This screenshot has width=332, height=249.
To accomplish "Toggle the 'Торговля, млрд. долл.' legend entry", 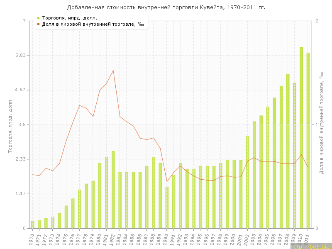I will 70,18.
